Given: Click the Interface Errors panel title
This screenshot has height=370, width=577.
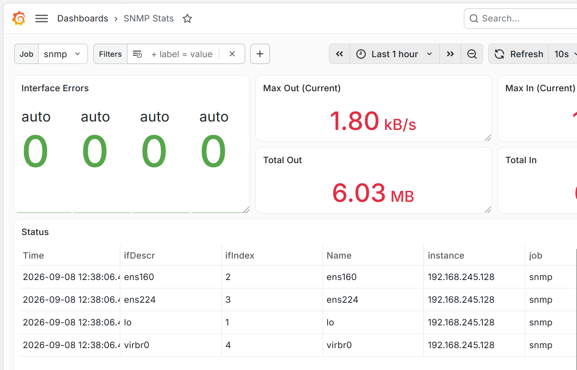Looking at the screenshot, I should pos(55,88).
